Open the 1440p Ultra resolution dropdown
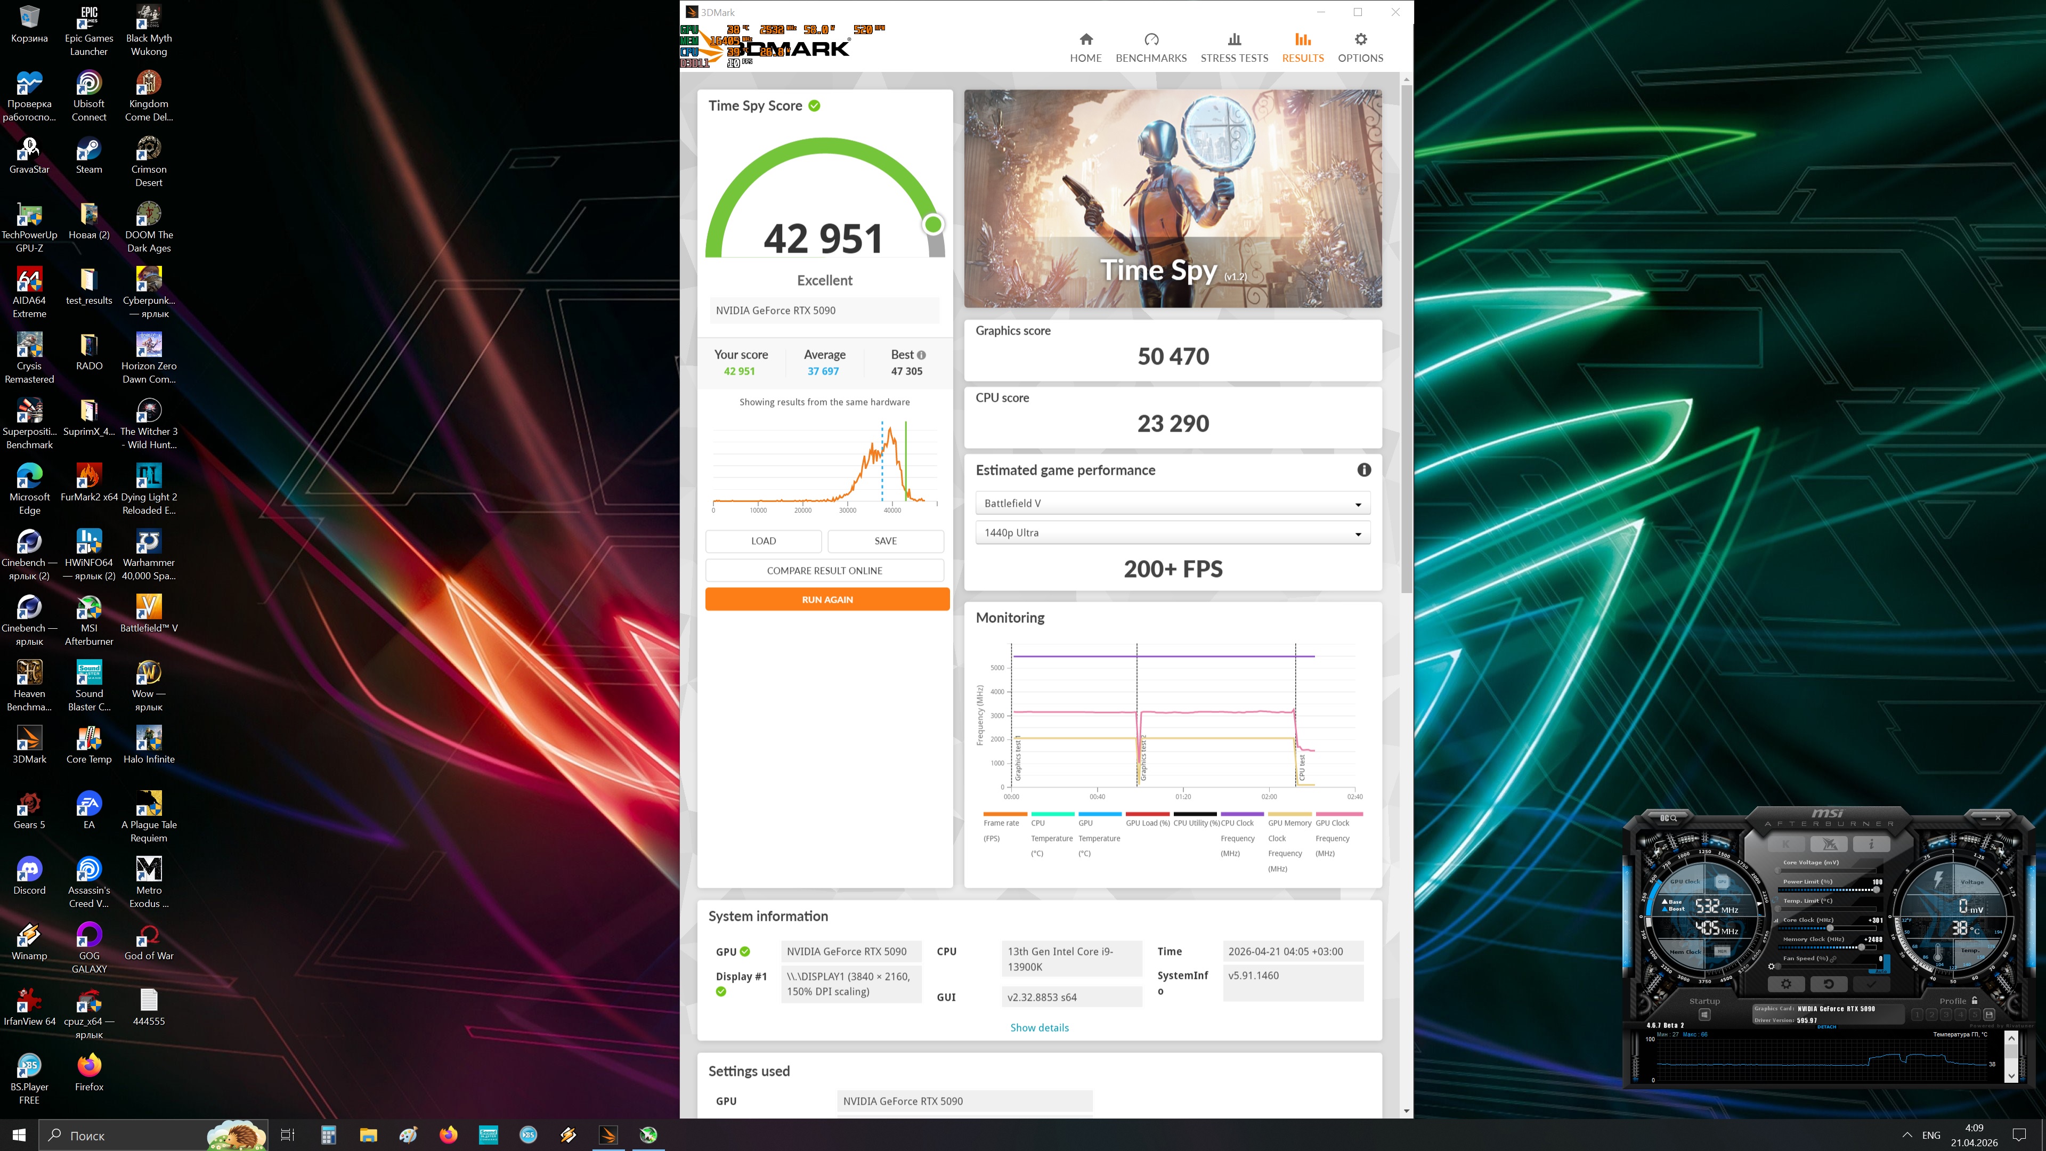This screenshot has height=1151, width=2046. (x=1172, y=533)
